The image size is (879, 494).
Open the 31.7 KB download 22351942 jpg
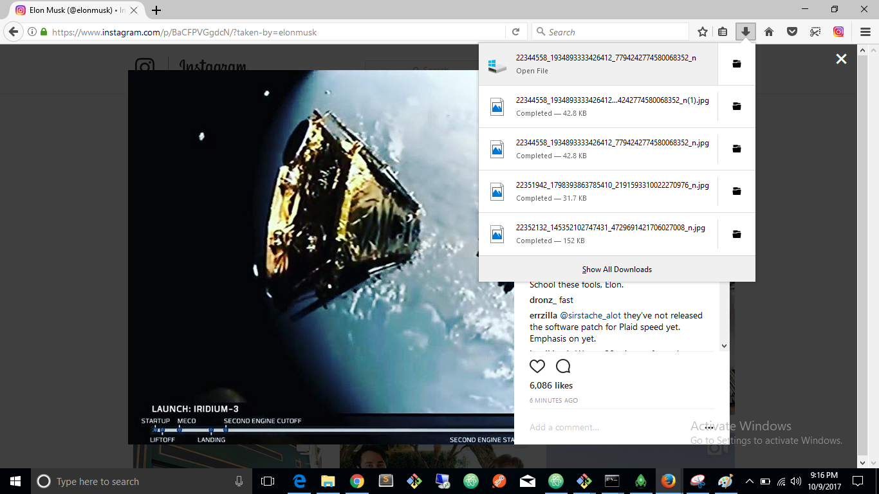click(598, 191)
